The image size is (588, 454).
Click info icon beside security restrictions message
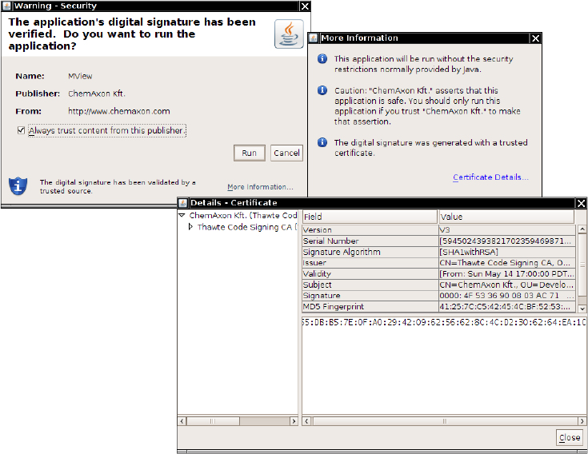point(322,59)
